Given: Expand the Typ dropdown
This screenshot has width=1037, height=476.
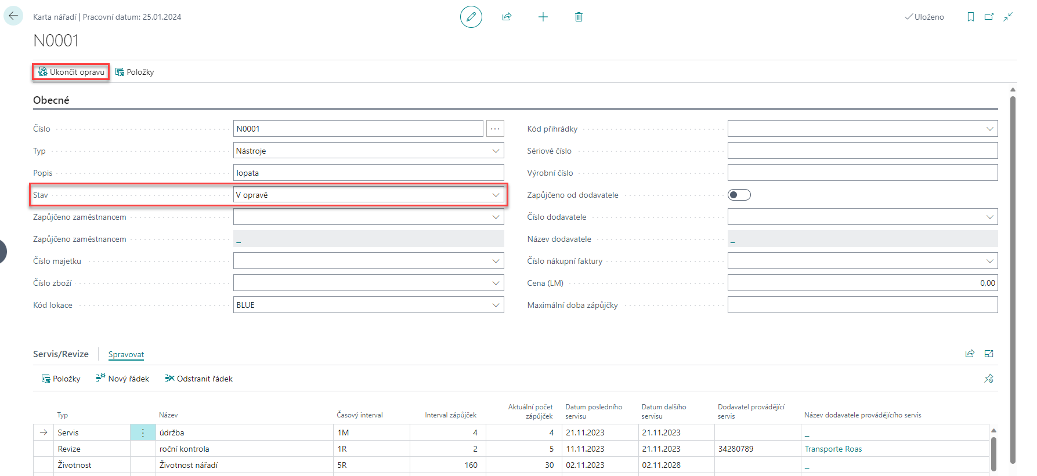Looking at the screenshot, I should [496, 151].
